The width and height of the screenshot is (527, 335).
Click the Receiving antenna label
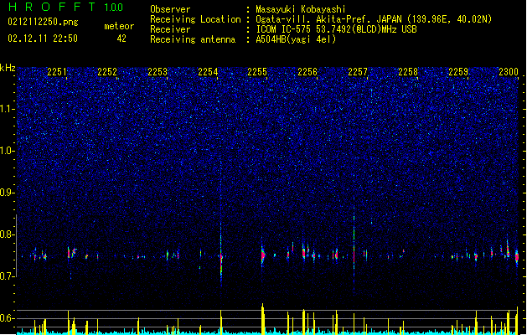[193, 39]
